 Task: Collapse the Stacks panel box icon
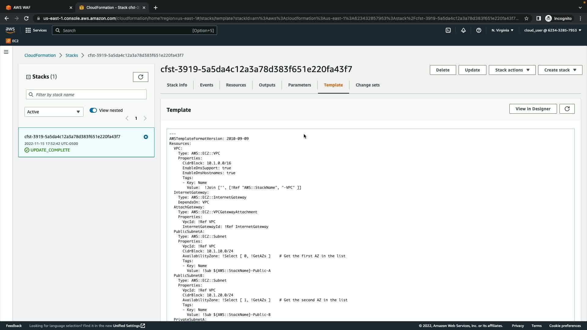tap(28, 77)
